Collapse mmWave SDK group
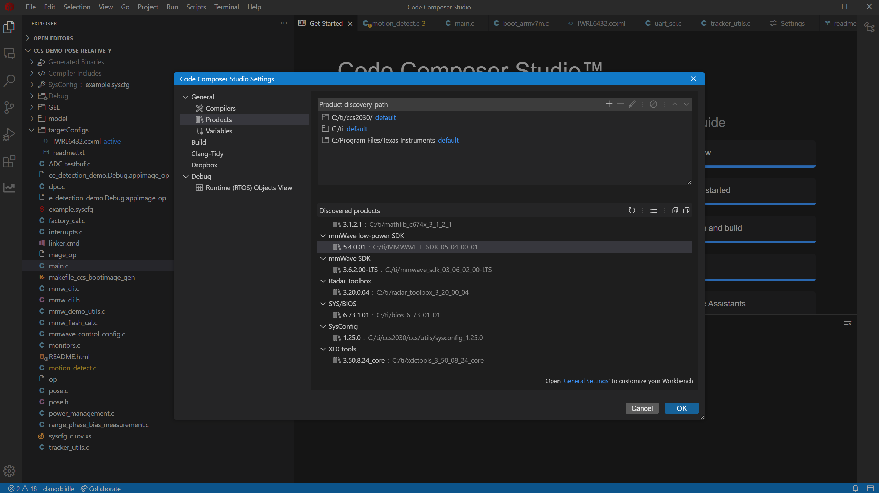The image size is (879, 493). click(323, 258)
